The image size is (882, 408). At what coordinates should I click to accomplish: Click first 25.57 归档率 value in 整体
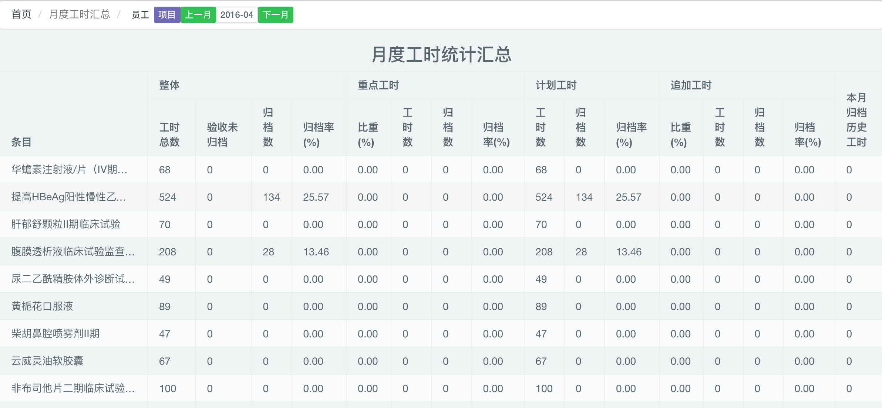click(x=316, y=197)
